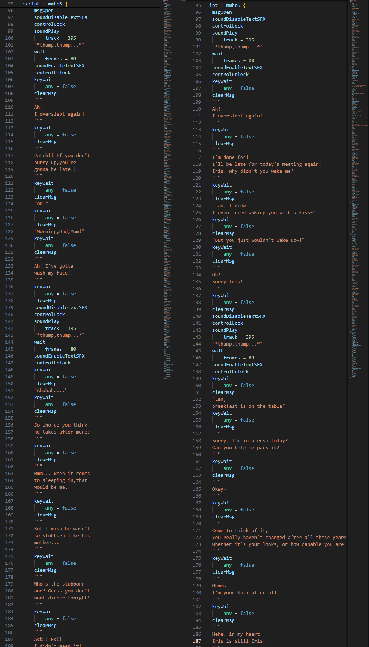Click "ipt 1 mmbn6 {" in right pane
The width and height of the screenshot is (369, 647).
click(x=228, y=5)
